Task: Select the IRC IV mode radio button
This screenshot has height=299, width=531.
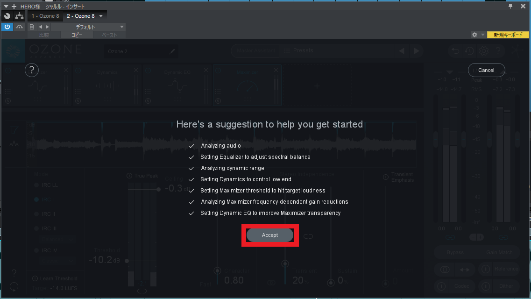Action: (x=36, y=250)
